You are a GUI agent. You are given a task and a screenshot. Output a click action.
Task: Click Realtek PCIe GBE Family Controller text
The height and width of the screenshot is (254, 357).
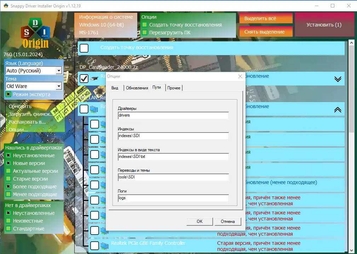click(148, 243)
